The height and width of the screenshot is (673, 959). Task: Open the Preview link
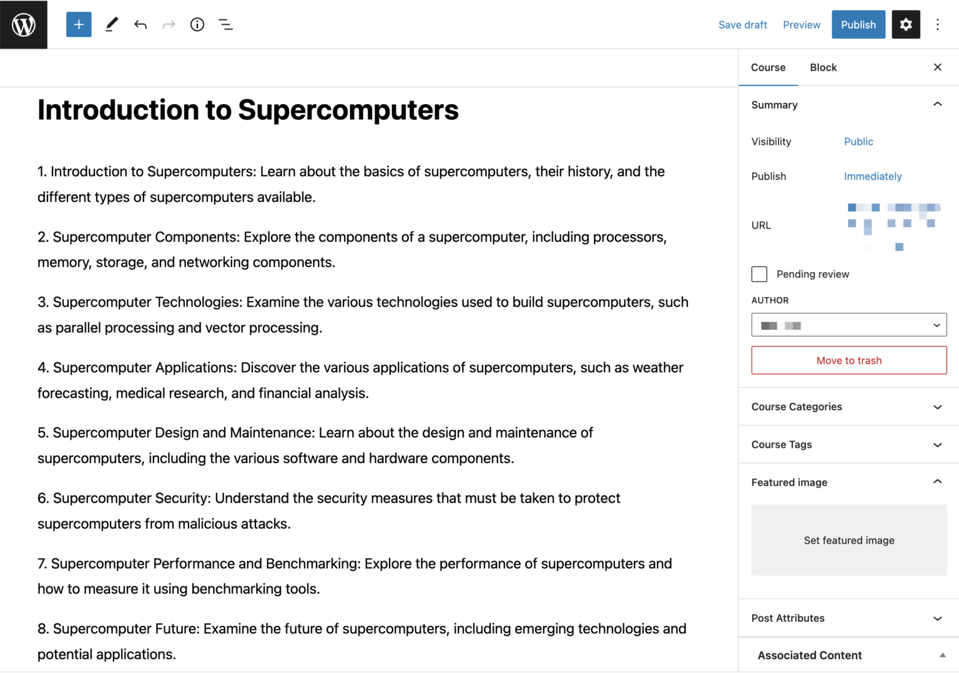802,24
